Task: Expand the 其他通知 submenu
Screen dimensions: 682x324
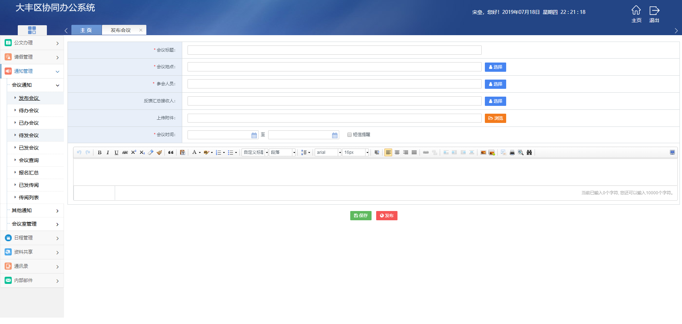Action: pyautogui.click(x=35, y=211)
